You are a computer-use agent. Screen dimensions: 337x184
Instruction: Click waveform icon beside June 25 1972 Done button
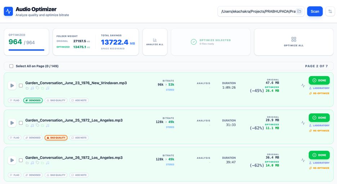pos(303,123)
